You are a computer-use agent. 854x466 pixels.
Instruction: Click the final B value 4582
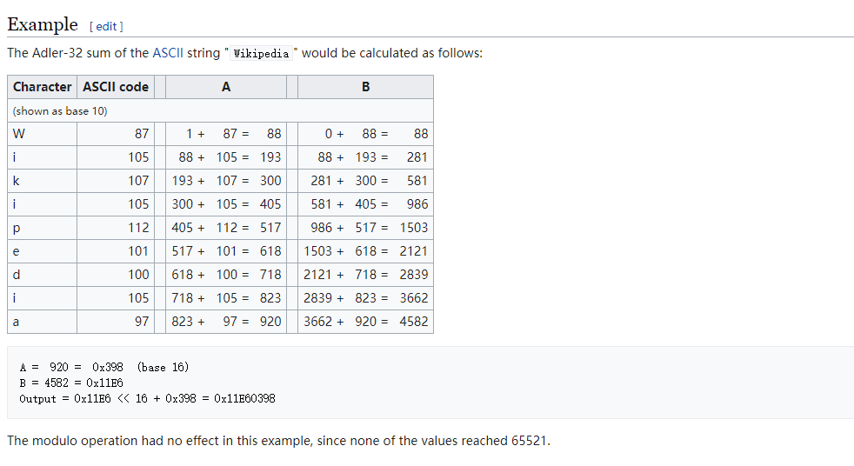(x=414, y=322)
